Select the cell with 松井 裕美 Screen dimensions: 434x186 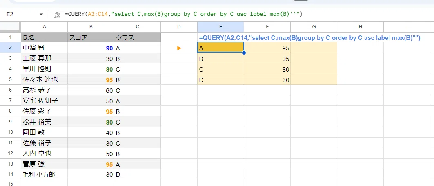click(x=44, y=122)
